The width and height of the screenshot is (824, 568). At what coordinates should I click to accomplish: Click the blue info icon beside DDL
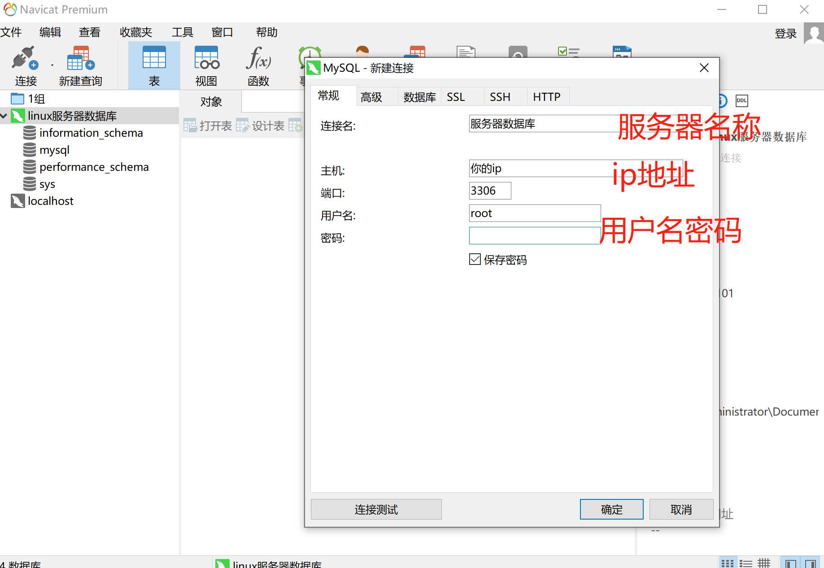click(723, 100)
